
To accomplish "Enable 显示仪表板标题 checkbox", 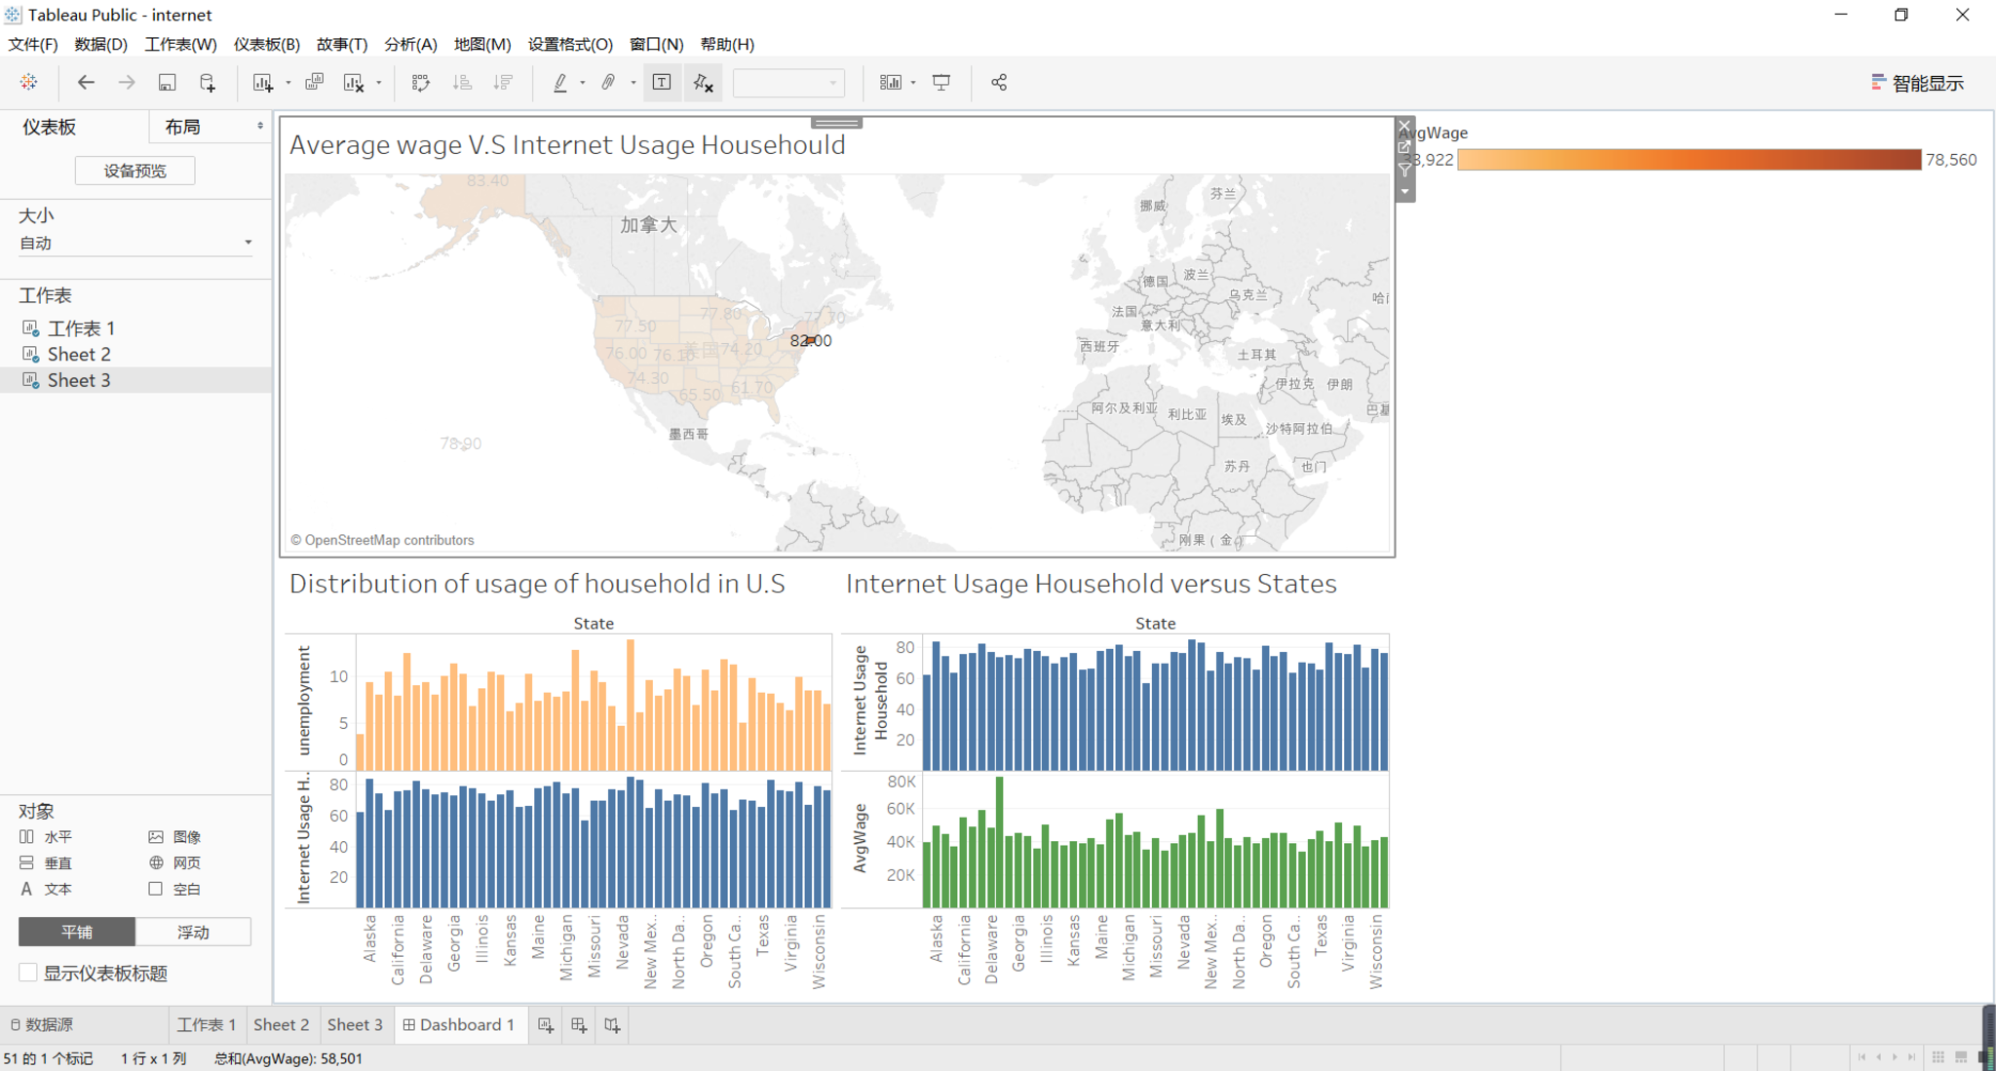I will click(28, 973).
